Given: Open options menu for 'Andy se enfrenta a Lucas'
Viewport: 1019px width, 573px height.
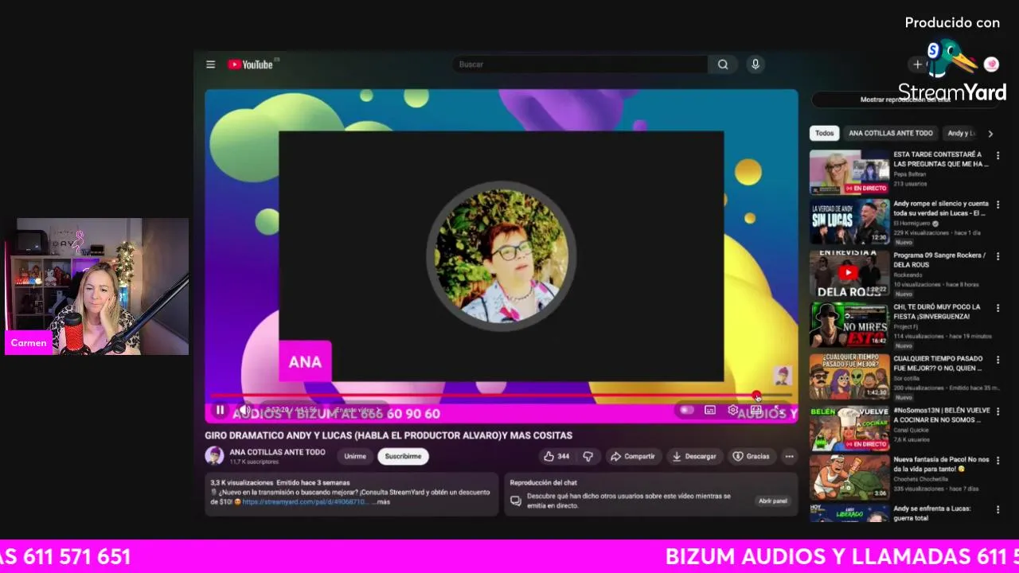Looking at the screenshot, I should point(998,509).
